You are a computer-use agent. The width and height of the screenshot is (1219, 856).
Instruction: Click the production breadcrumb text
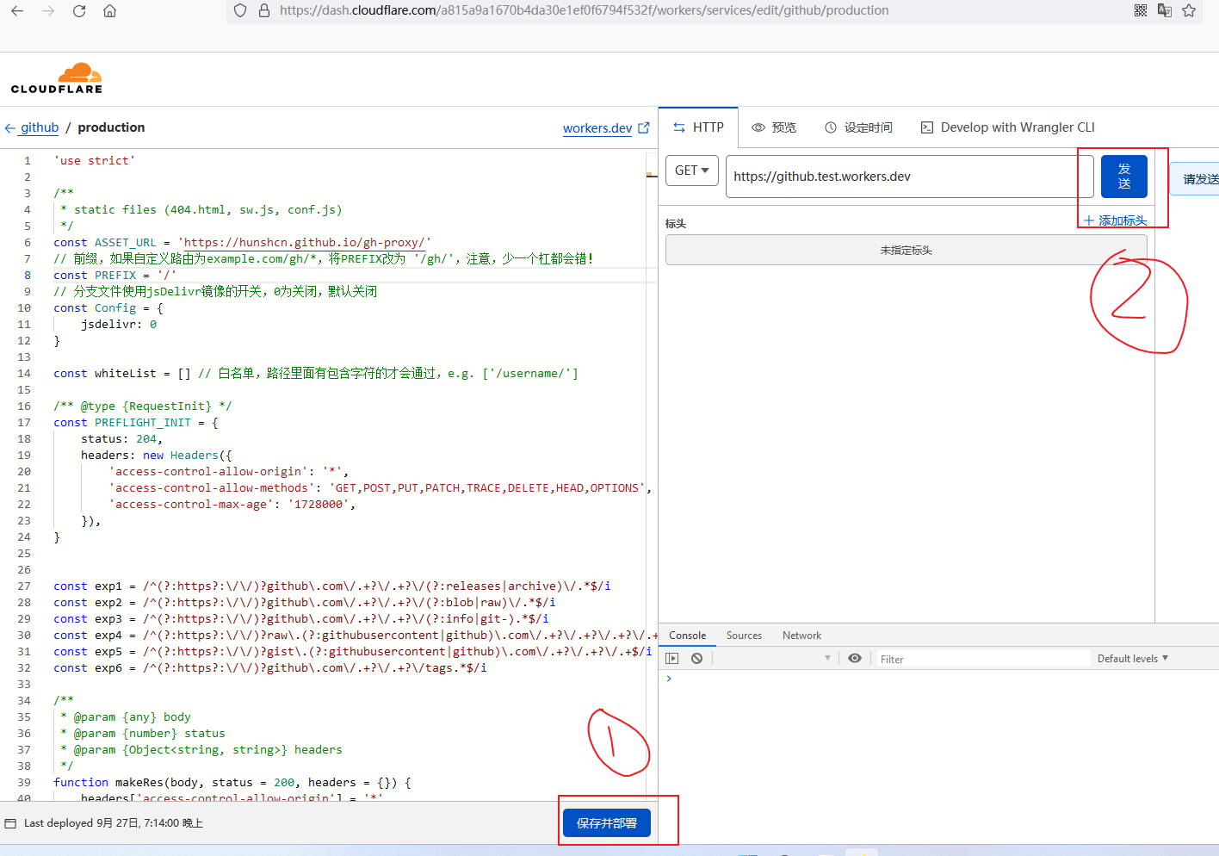point(111,127)
